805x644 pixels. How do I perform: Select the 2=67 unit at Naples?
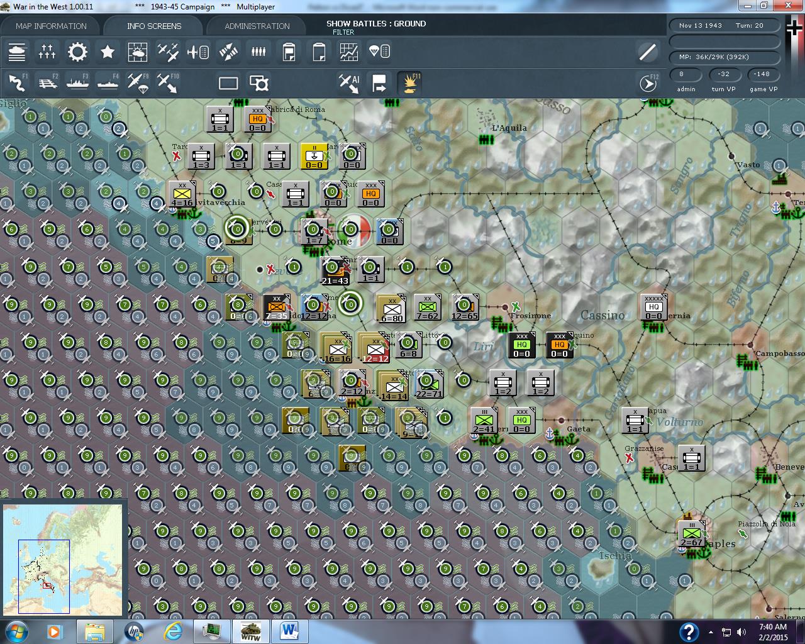pos(691,534)
